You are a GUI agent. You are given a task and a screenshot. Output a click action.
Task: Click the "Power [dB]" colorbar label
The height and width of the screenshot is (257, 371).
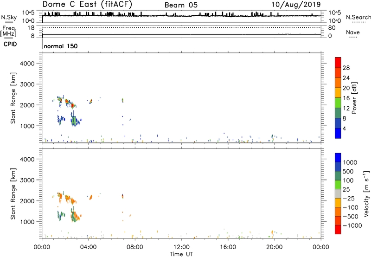[x=354, y=98]
